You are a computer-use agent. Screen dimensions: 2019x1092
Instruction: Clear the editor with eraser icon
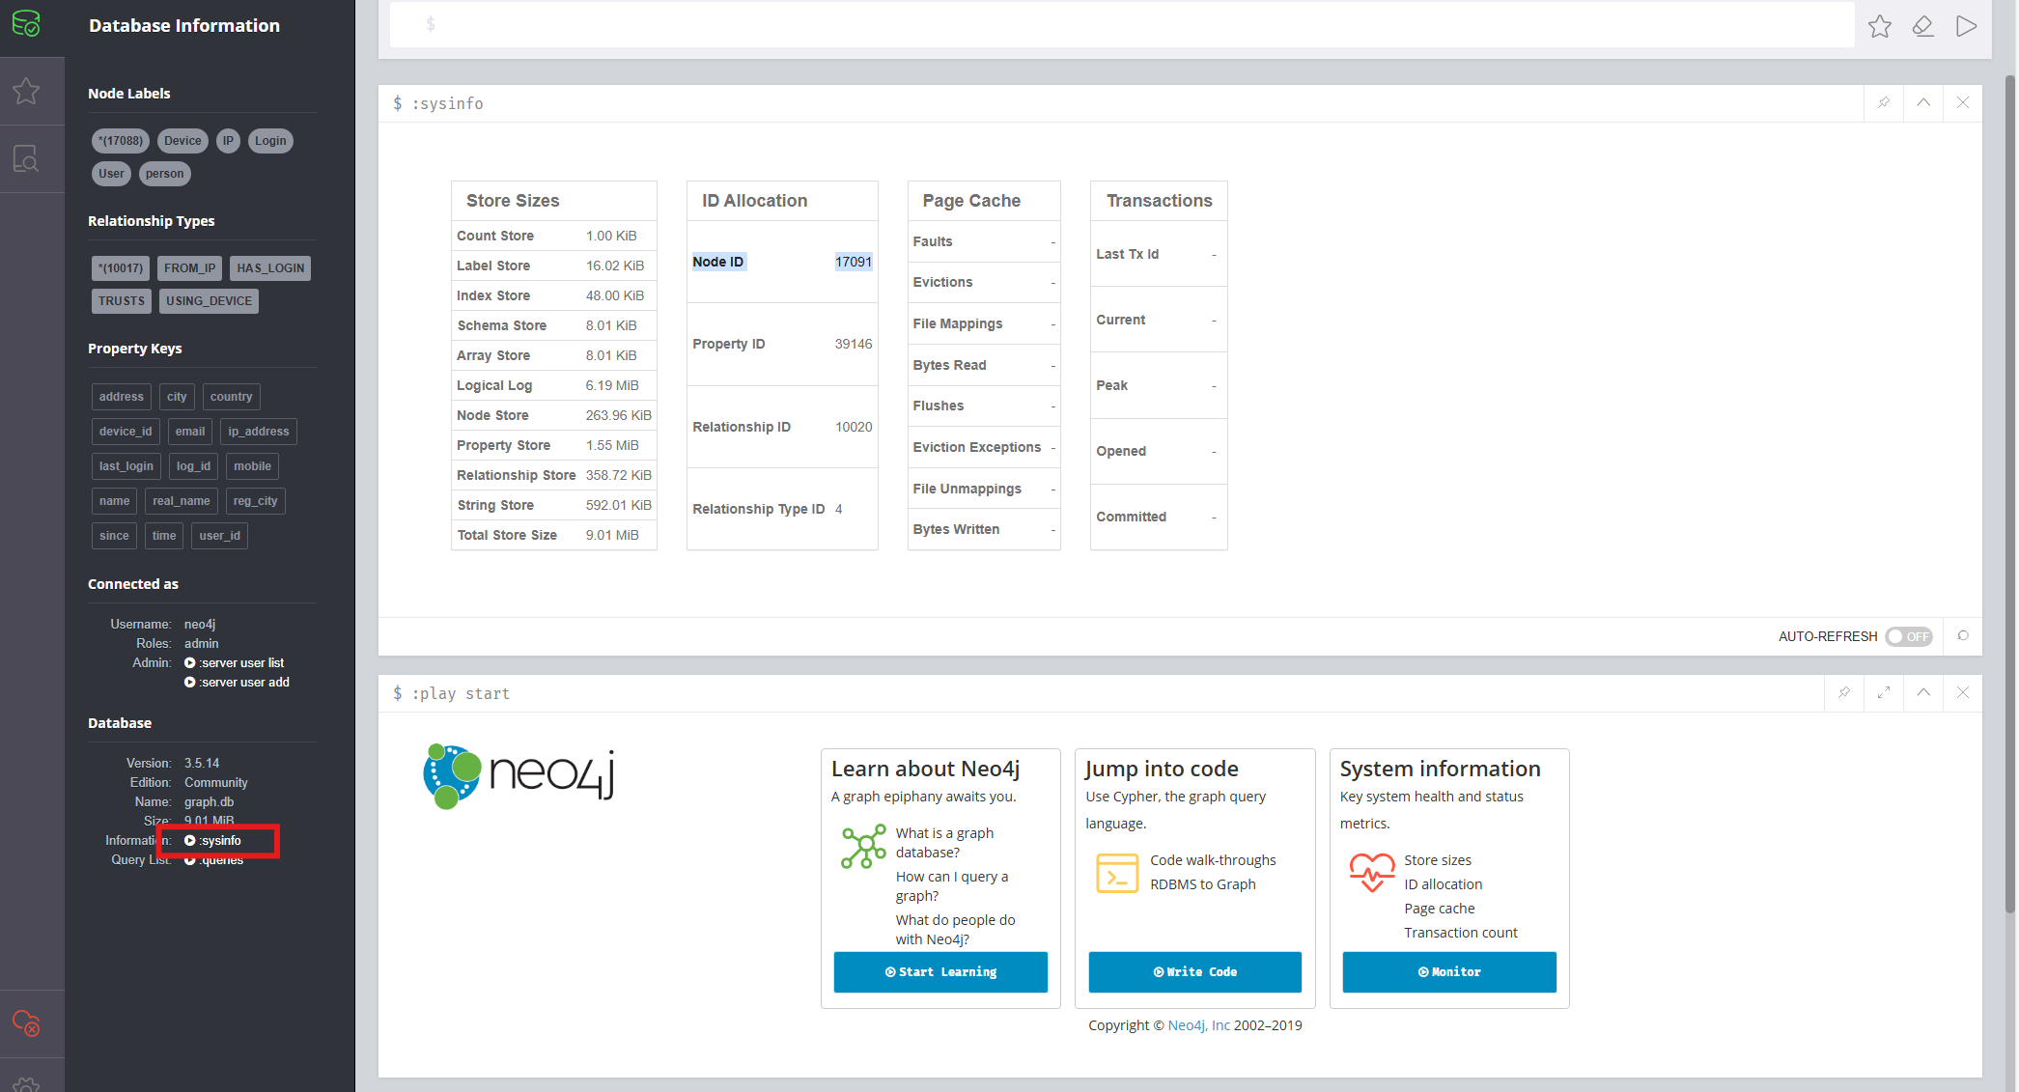tap(1922, 26)
